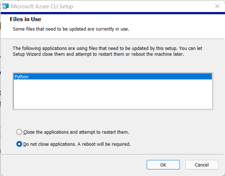Click the "Files in Use" heading
The height and width of the screenshot is (176, 225).
click(x=25, y=19)
